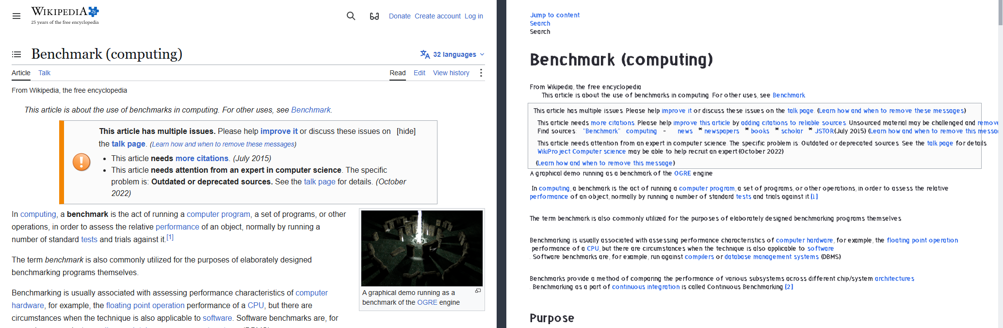Switch to the Talk tab
Screen dimensions: 1003x328
45,73
